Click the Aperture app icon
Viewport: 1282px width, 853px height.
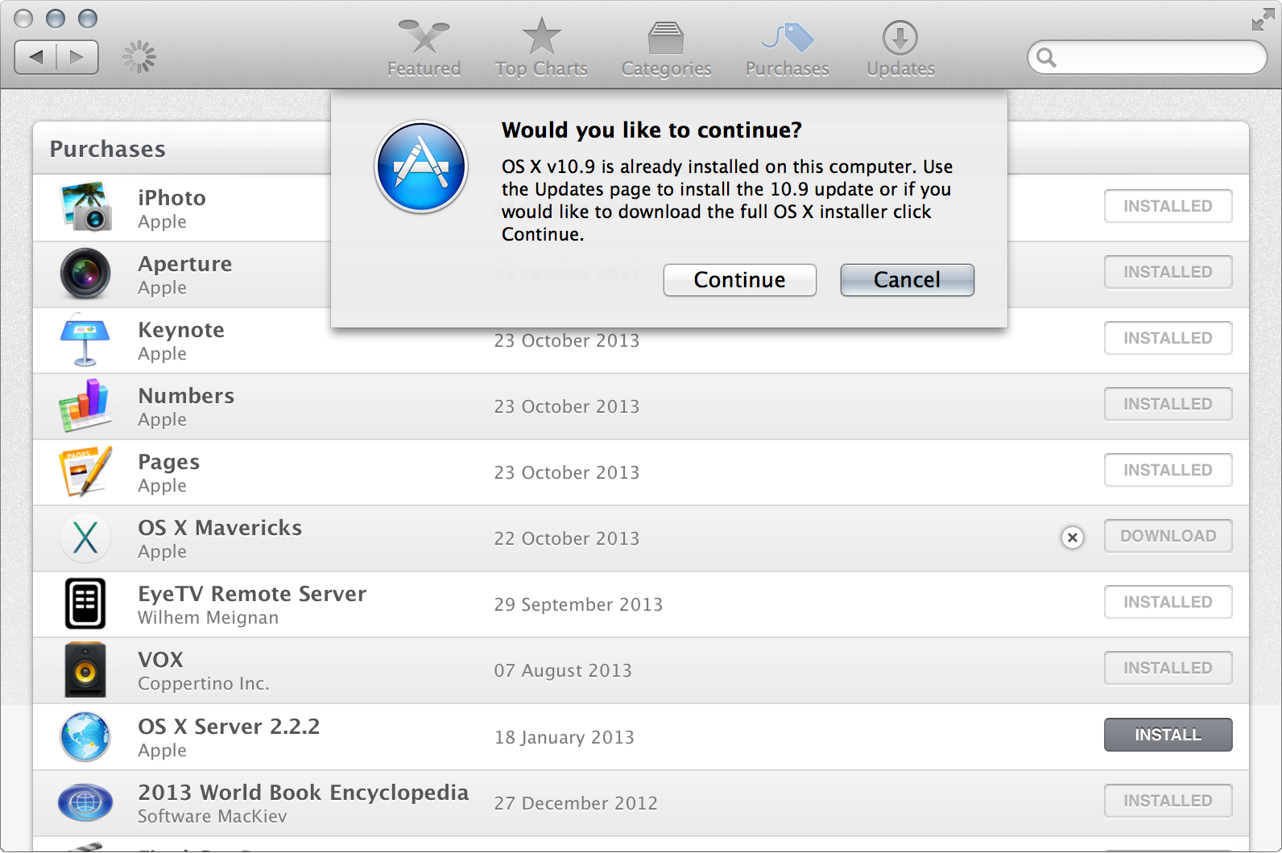click(x=85, y=274)
